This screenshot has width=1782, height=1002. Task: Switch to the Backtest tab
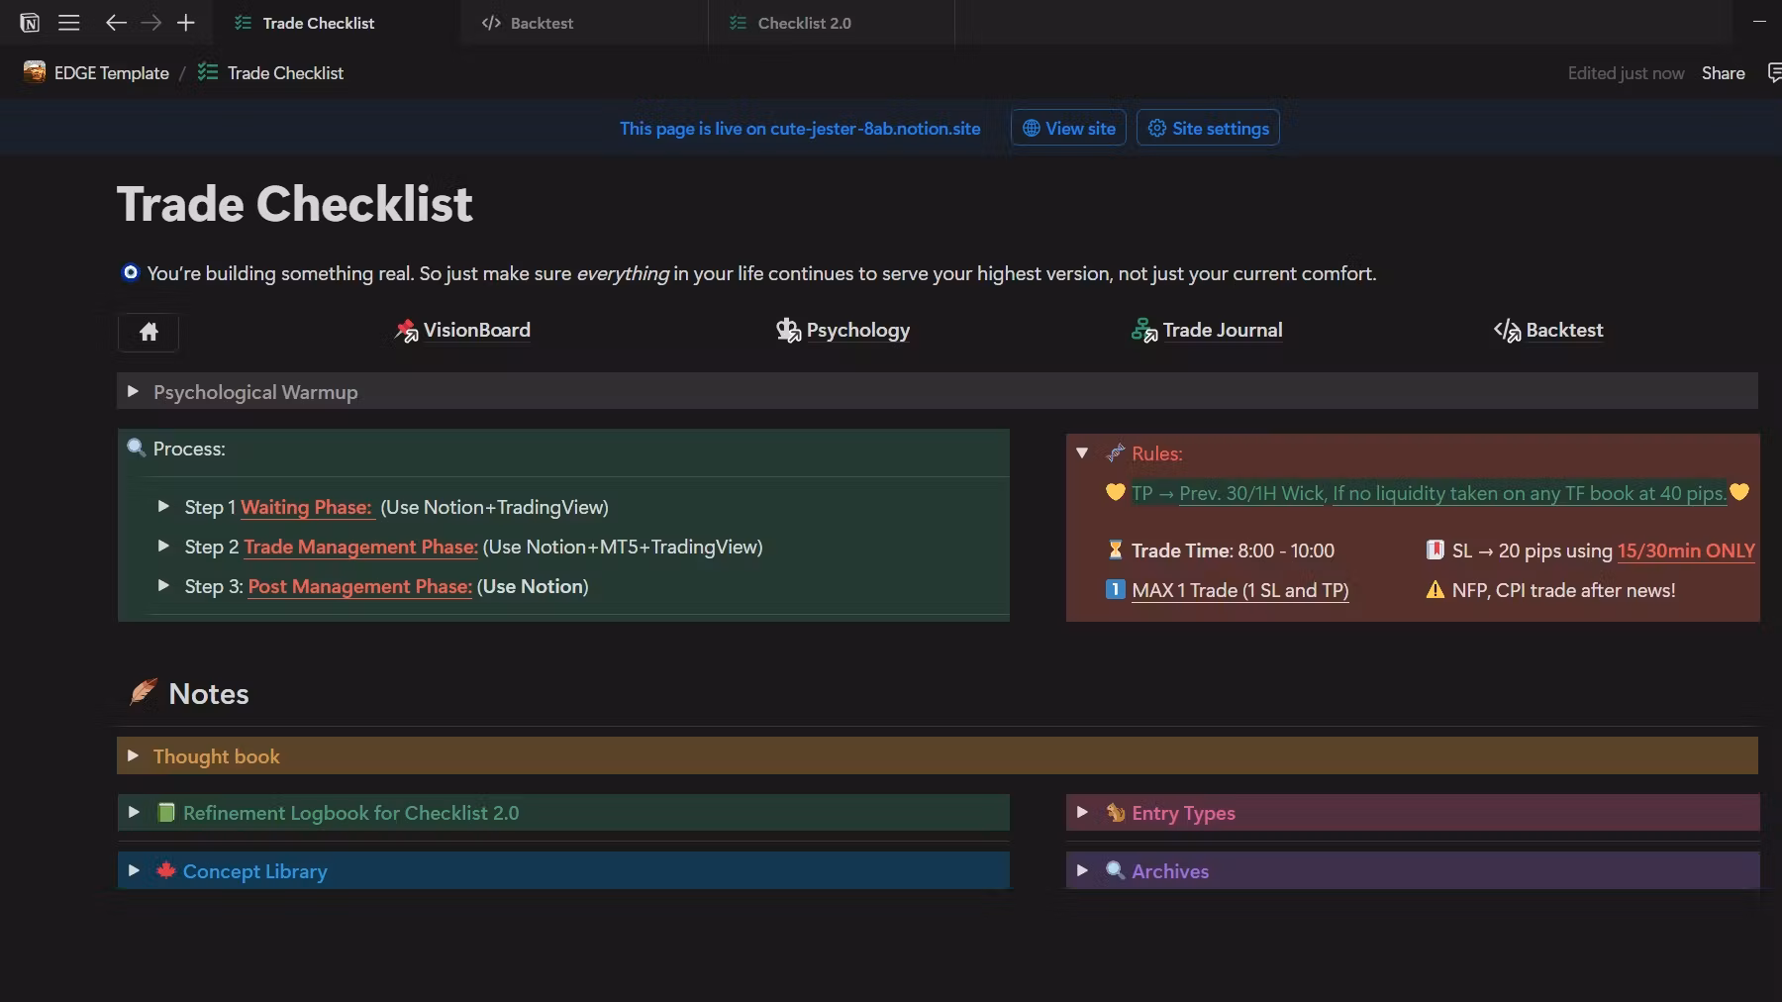point(541,23)
